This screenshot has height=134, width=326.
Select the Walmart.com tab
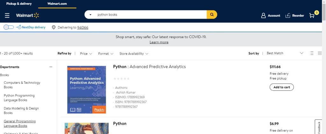click(x=57, y=4)
